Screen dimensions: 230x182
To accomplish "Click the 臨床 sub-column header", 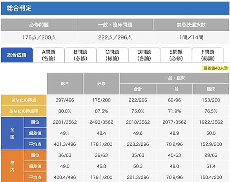I will [x=211, y=89].
